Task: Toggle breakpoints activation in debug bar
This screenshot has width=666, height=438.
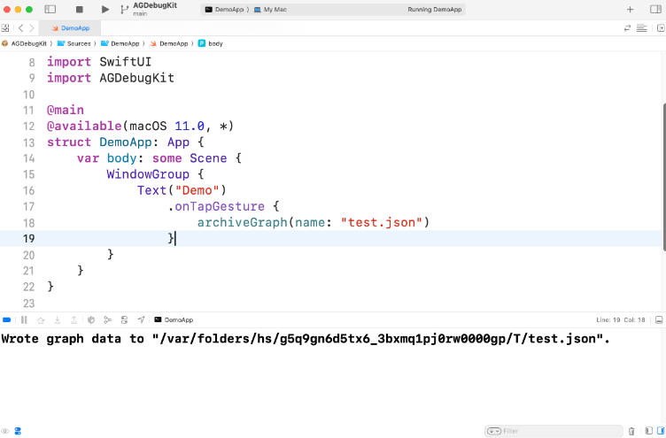Action: click(7, 319)
